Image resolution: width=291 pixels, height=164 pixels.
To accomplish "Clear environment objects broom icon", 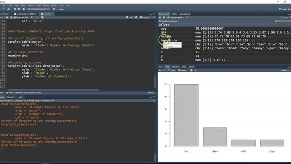I will 187,17.
